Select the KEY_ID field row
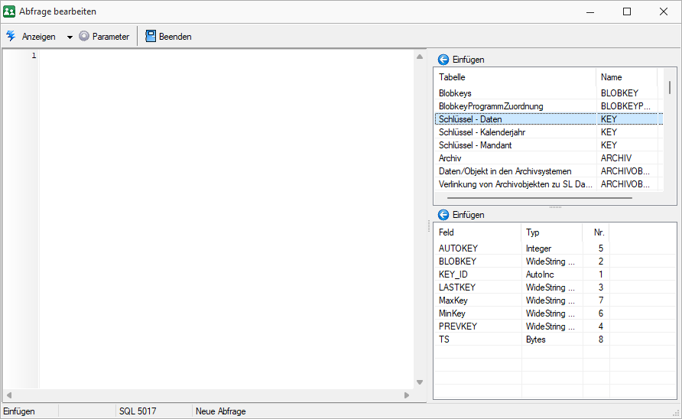Viewport: 682px width, 419px height. pos(477,274)
